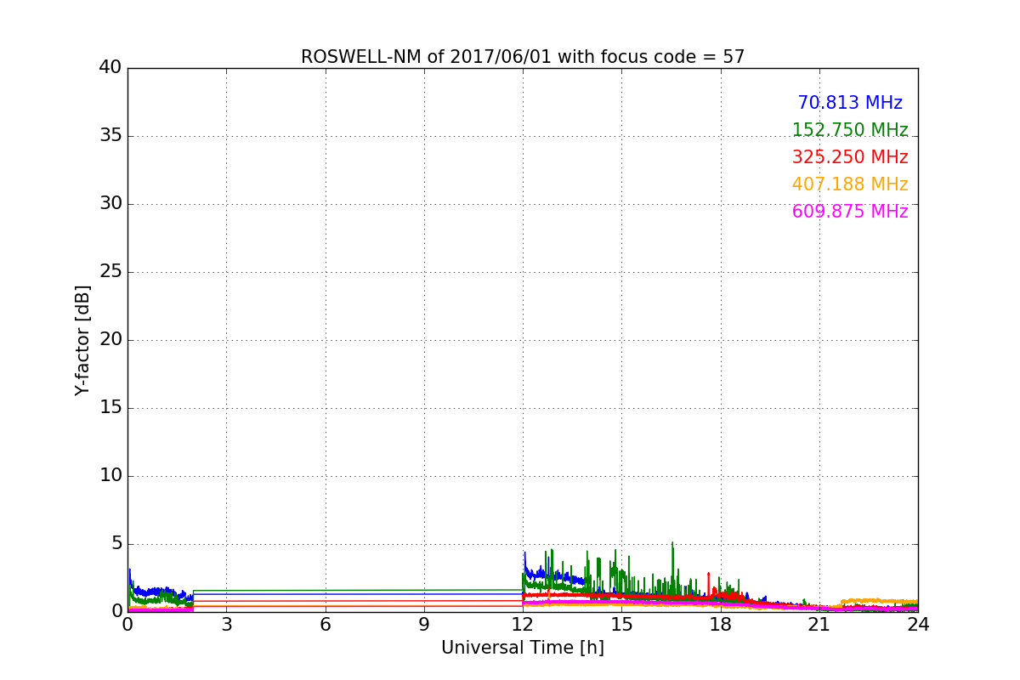
Task: Click the y-axis tick label 20
Action: click(110, 340)
